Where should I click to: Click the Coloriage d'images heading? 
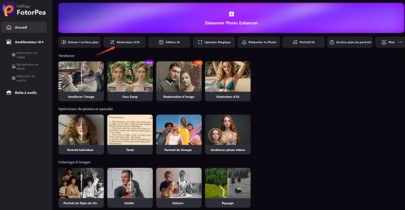point(74,162)
